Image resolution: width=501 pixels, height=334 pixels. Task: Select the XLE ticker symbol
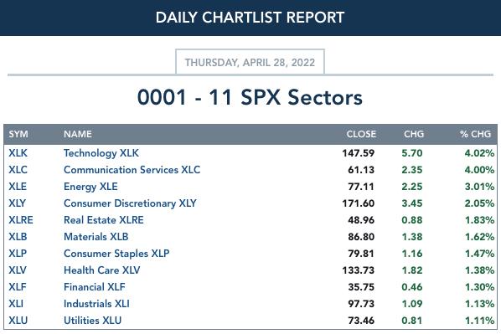pos(18,187)
